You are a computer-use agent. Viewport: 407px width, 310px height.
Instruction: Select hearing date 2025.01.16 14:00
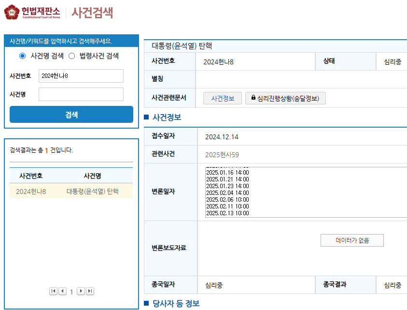click(x=227, y=173)
